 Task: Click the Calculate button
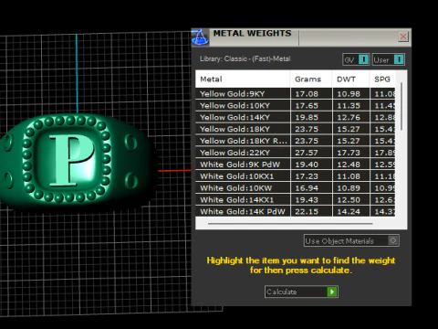pos(301,292)
